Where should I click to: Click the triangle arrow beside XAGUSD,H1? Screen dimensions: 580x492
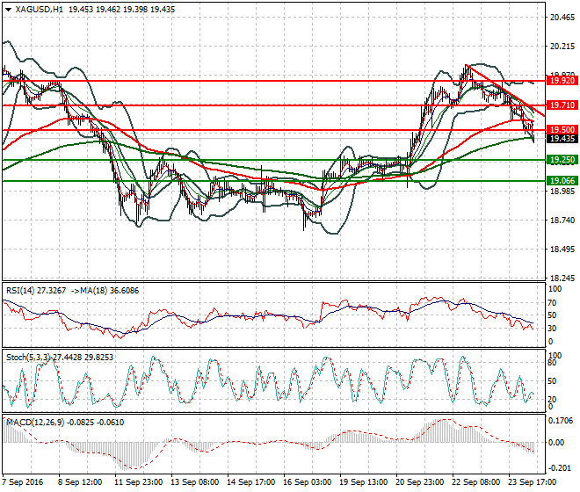pos(8,10)
